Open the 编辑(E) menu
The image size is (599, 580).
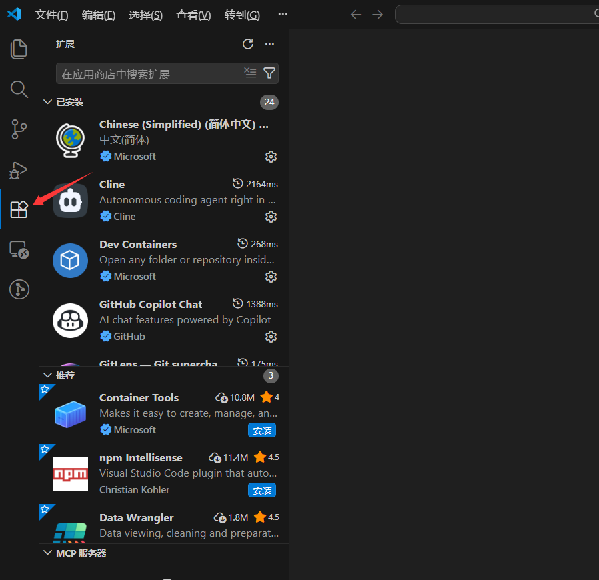(99, 15)
